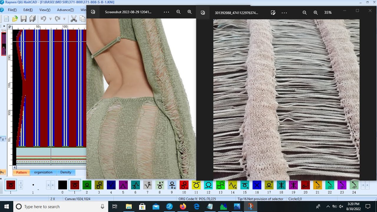Screen dimensions: 377x212
Task: Select stitch symbol 5 in the palette
Action: click(123, 185)
